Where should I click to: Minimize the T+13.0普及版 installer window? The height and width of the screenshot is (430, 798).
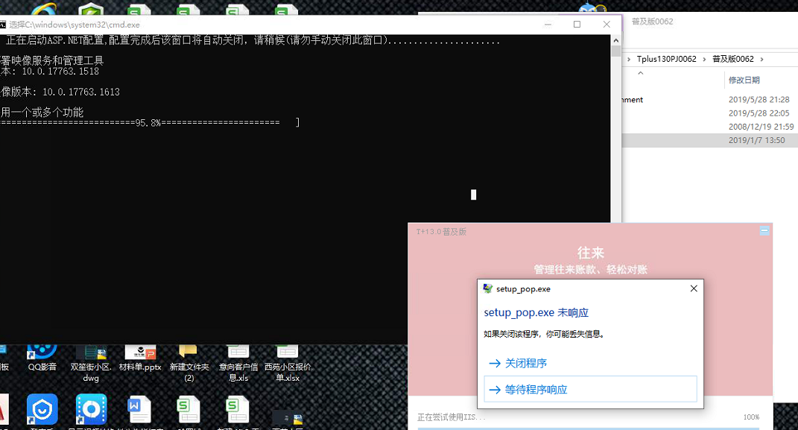(x=764, y=230)
